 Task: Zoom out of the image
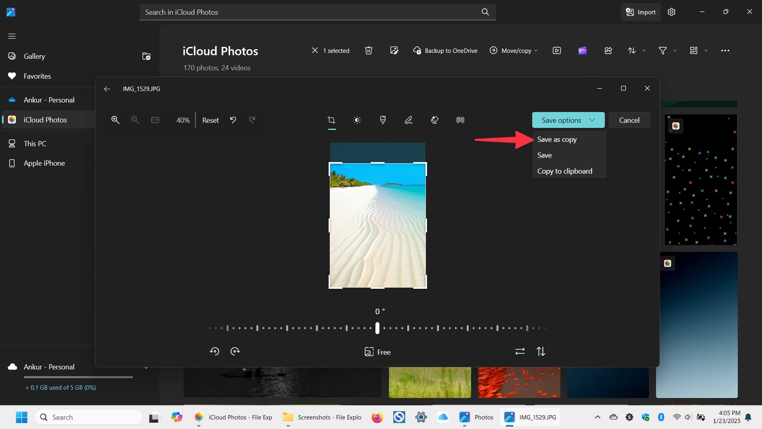coord(135,120)
